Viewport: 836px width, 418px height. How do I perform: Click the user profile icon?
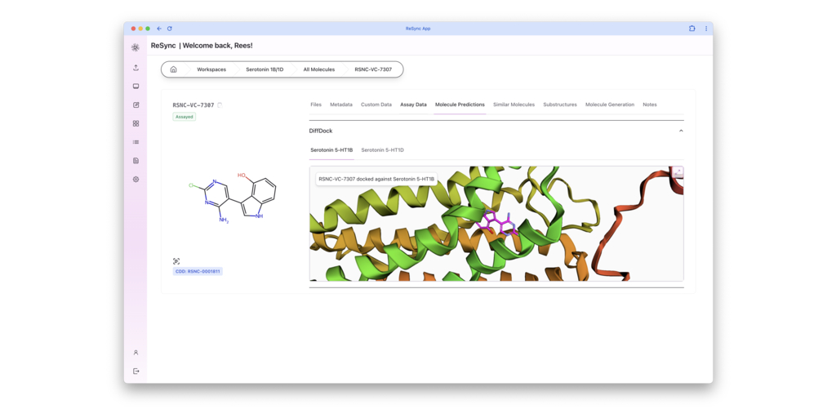tap(136, 353)
